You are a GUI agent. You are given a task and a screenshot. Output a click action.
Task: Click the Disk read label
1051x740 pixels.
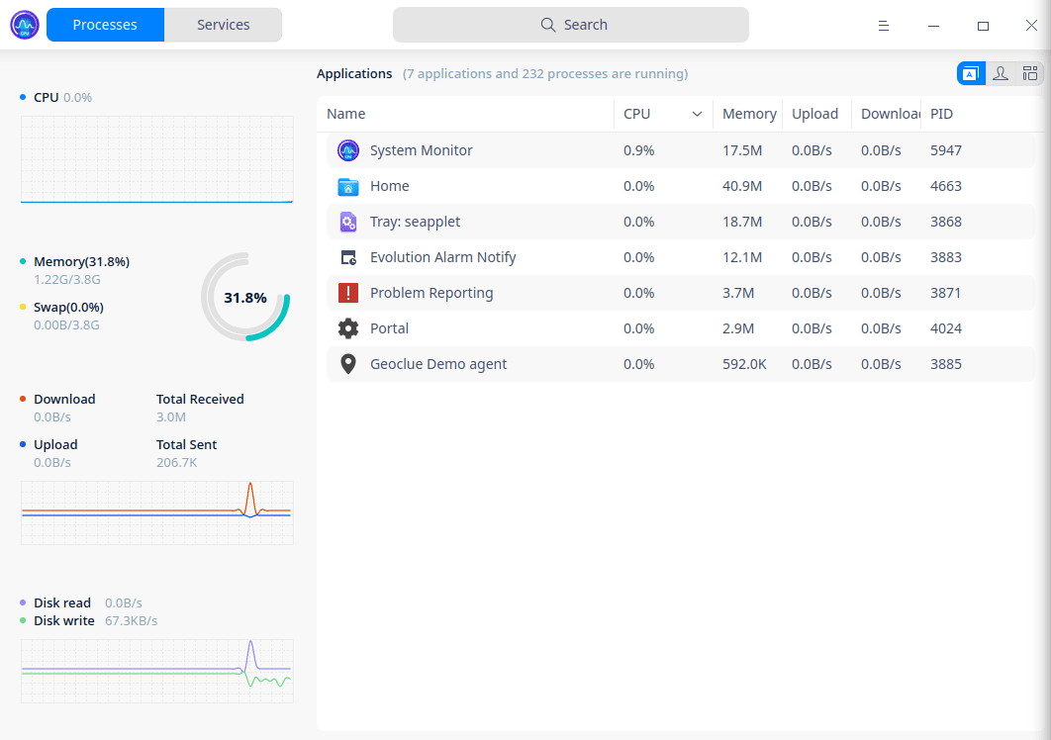click(62, 602)
